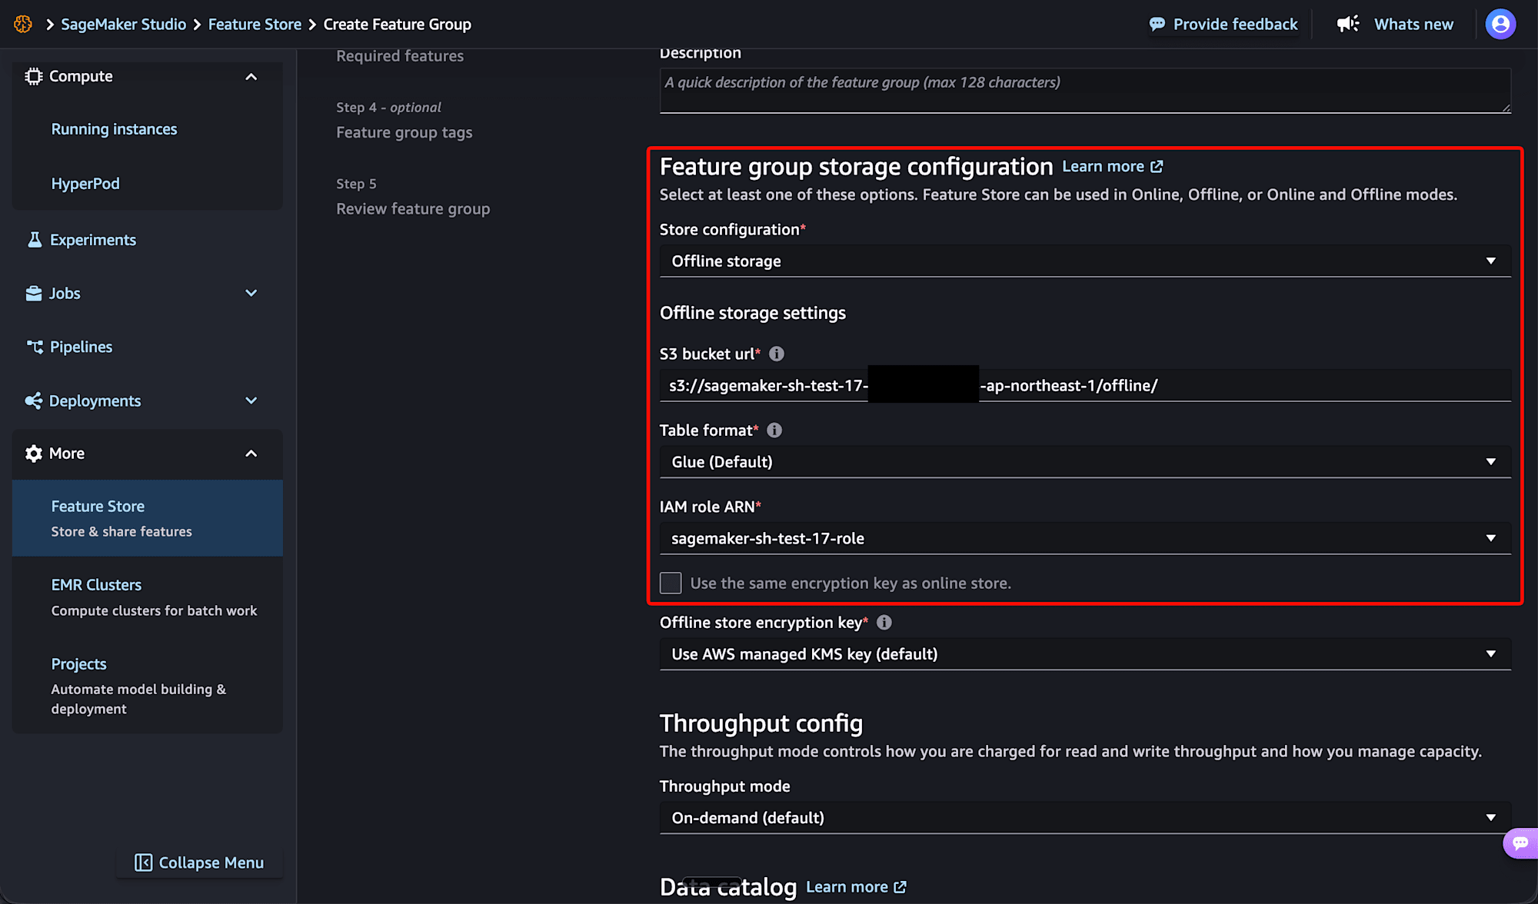
Task: Click the Required features step label
Action: (x=400, y=56)
